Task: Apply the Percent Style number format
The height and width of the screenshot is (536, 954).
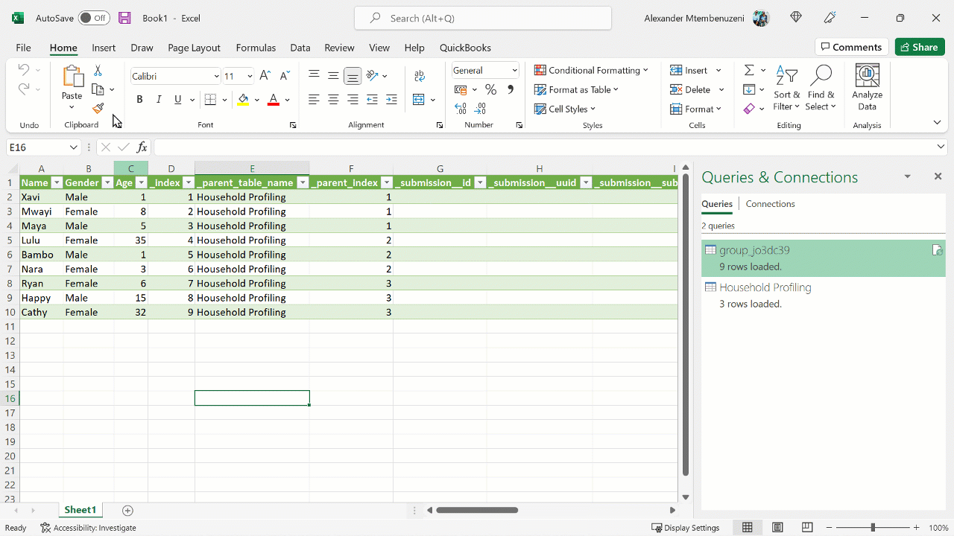Action: [x=490, y=89]
